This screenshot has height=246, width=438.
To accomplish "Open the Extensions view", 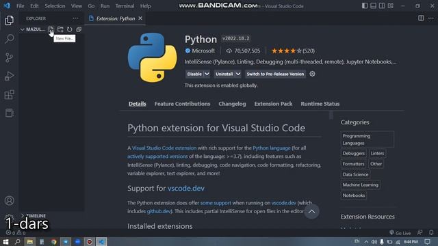I will pos(9,94).
